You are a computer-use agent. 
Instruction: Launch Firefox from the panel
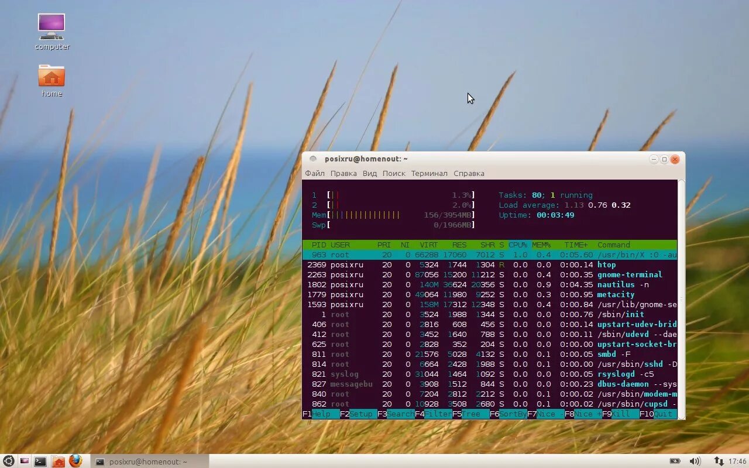(75, 461)
